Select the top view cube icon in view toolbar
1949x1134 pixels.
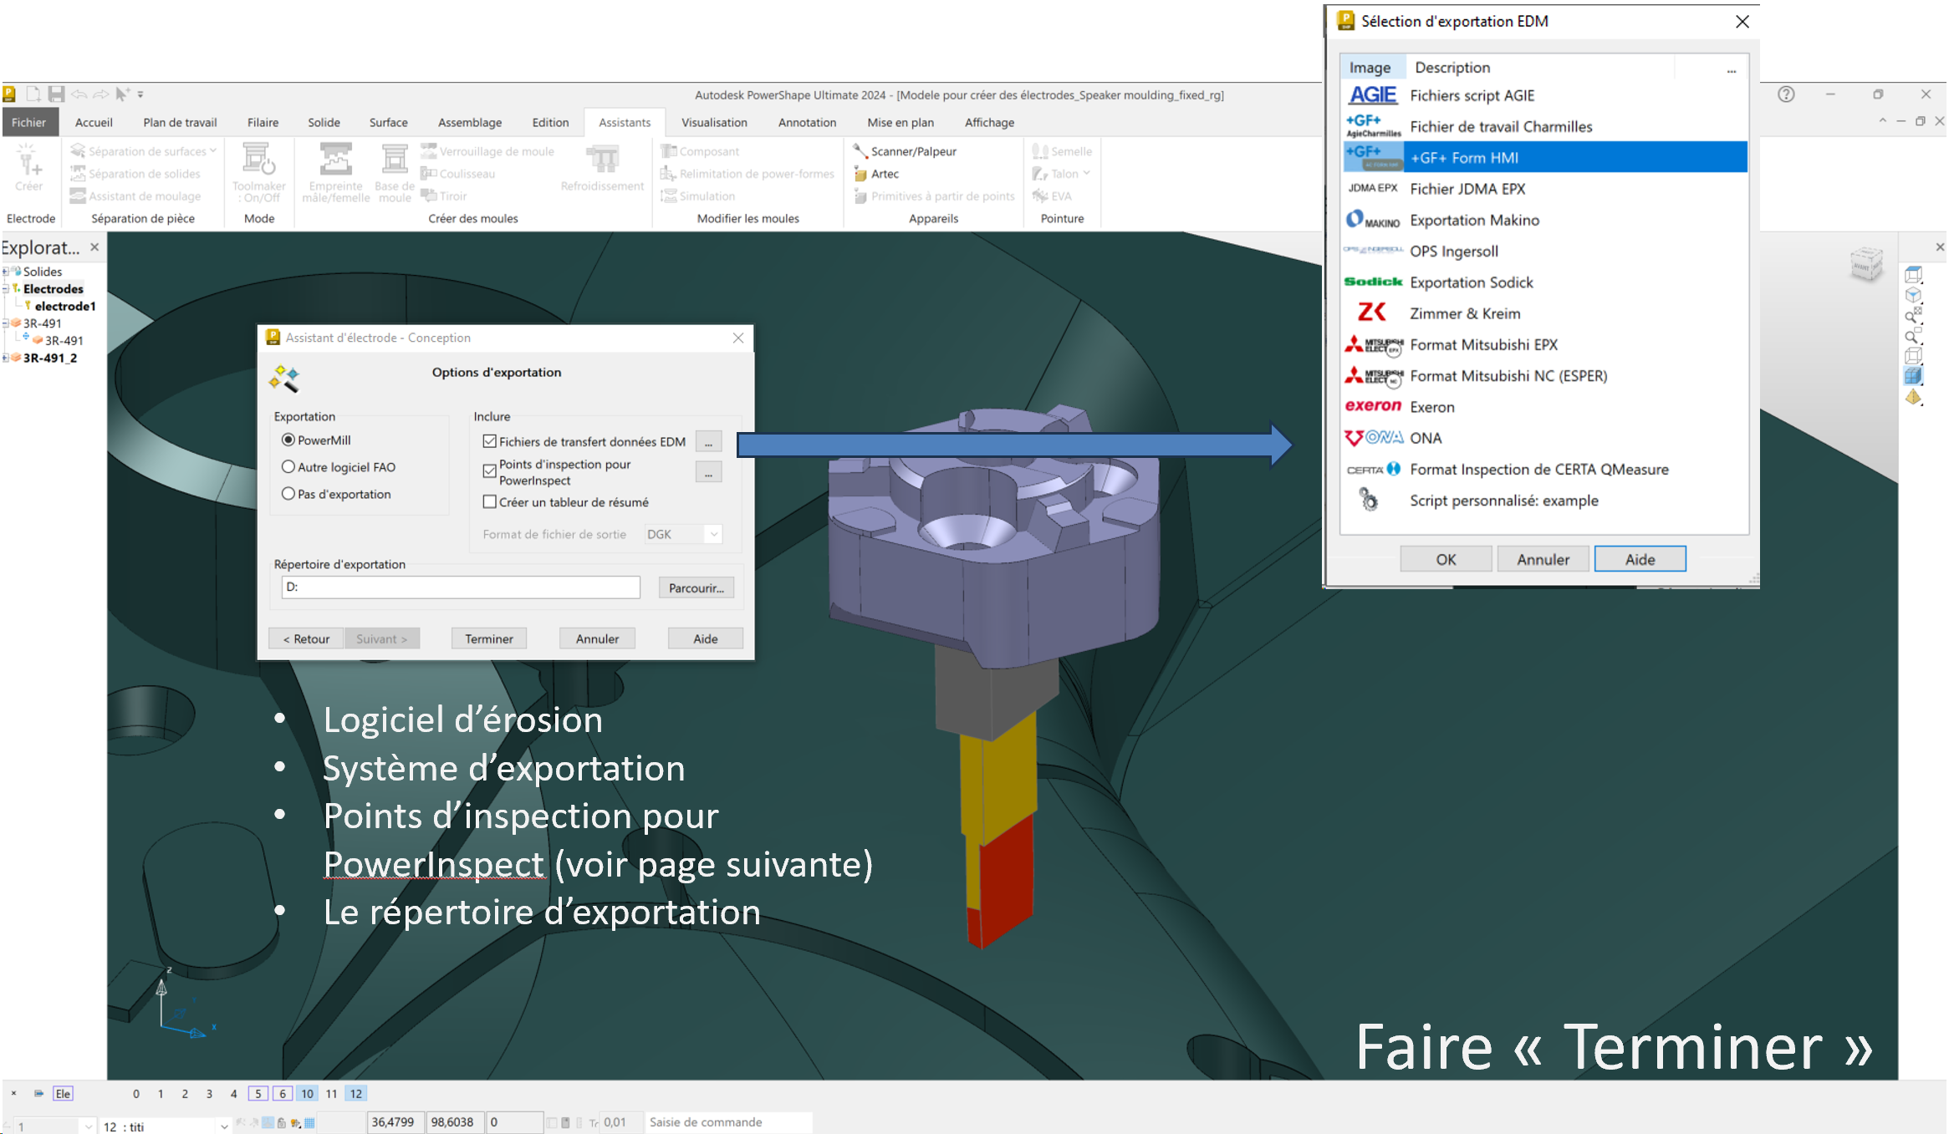click(x=1913, y=275)
